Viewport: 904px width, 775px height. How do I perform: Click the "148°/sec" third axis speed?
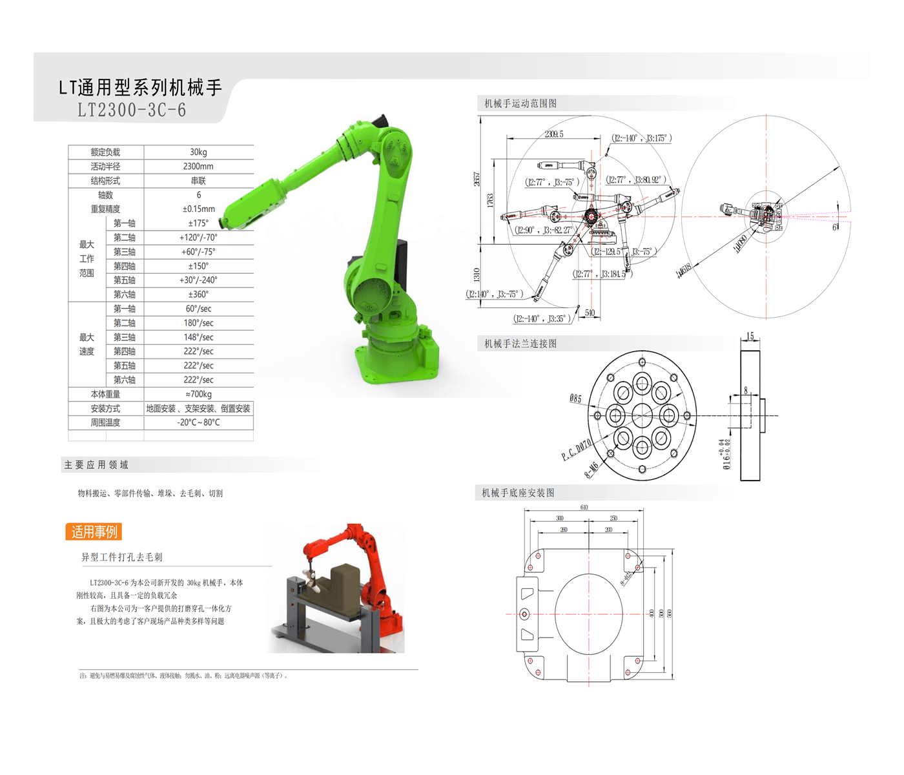[x=198, y=337]
